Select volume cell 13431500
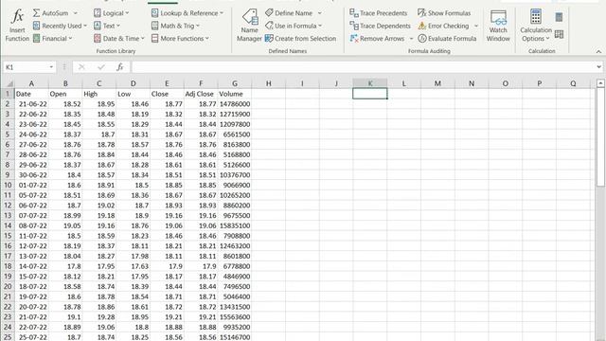Viewport: 606px width, 341px height. click(235, 307)
